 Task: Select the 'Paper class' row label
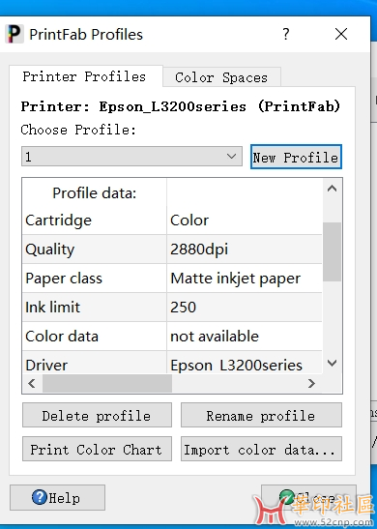click(95, 279)
